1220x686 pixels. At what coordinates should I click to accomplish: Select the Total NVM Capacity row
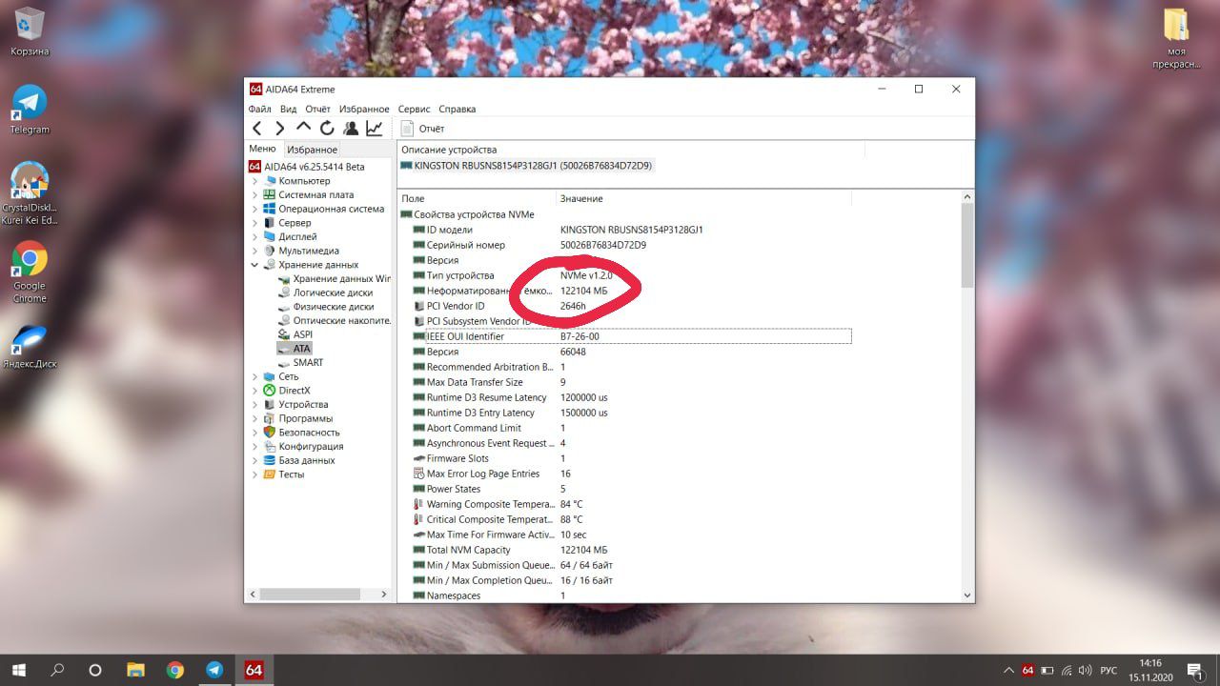click(x=625, y=550)
